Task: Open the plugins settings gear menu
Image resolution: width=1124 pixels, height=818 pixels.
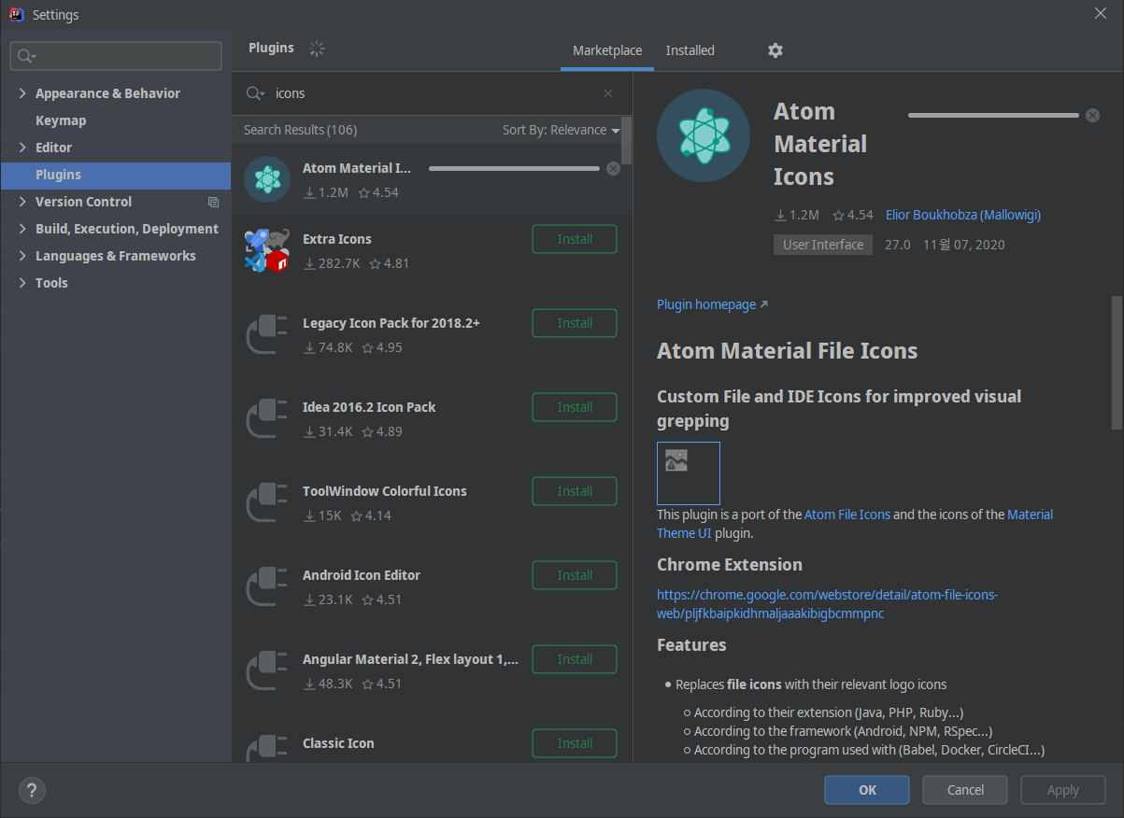Action: (775, 50)
